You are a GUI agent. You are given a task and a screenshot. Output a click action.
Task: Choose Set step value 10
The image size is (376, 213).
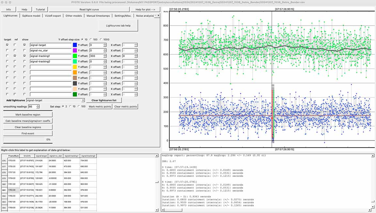(70, 106)
